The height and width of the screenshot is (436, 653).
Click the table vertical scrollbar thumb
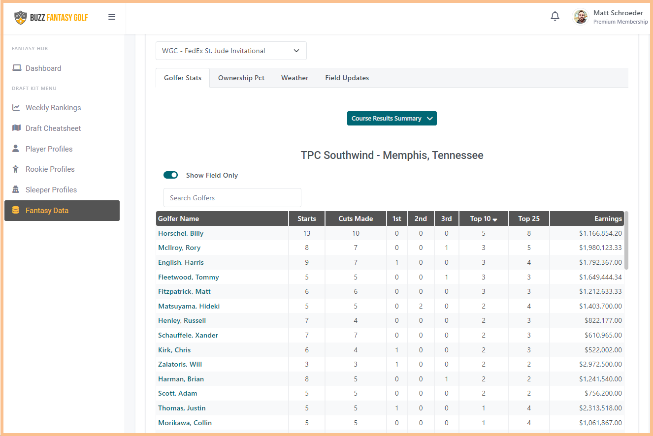tap(626, 241)
